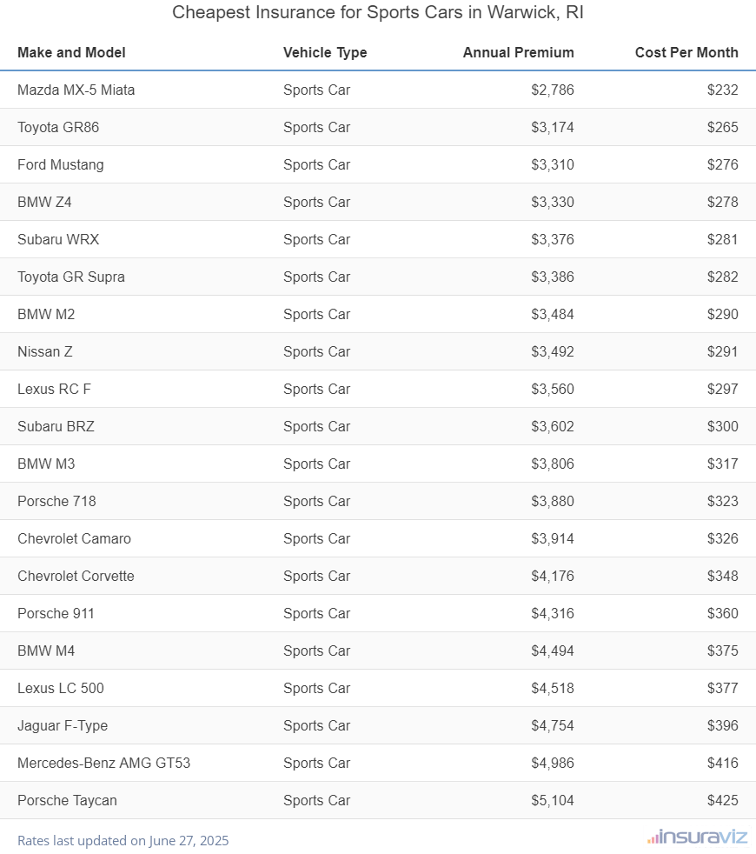Click the Make and Model column header

pyautogui.click(x=71, y=52)
